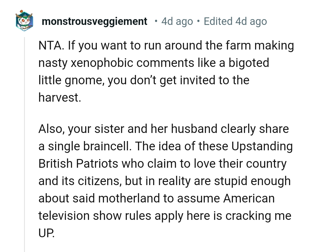Collapse monstrousveggiement's comment via the side bar
The image size is (313, 252).
point(24,130)
